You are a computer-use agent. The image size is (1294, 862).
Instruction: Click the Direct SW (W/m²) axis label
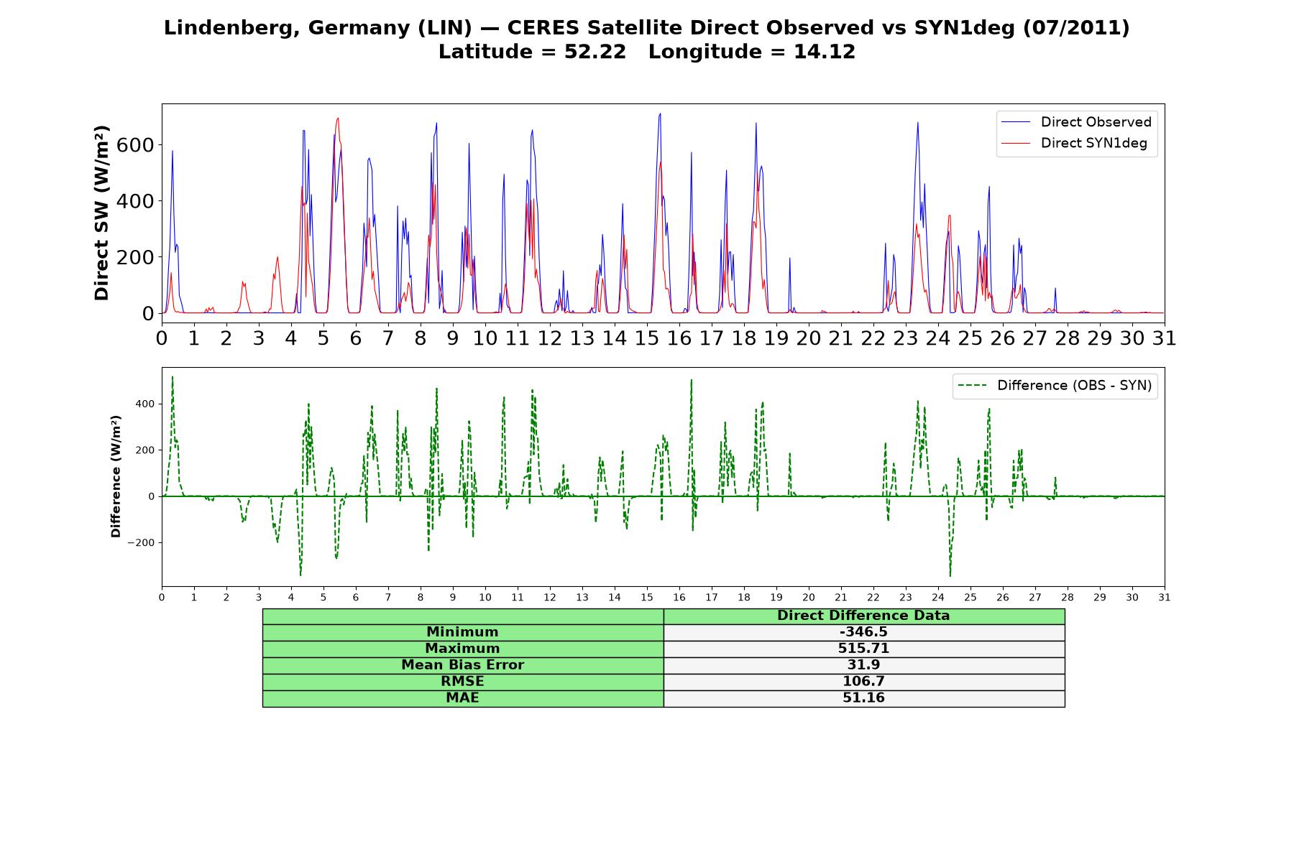(101, 213)
